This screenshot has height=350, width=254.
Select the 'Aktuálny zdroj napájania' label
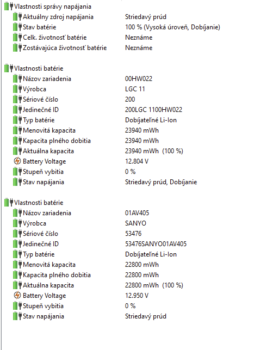(x=58, y=17)
